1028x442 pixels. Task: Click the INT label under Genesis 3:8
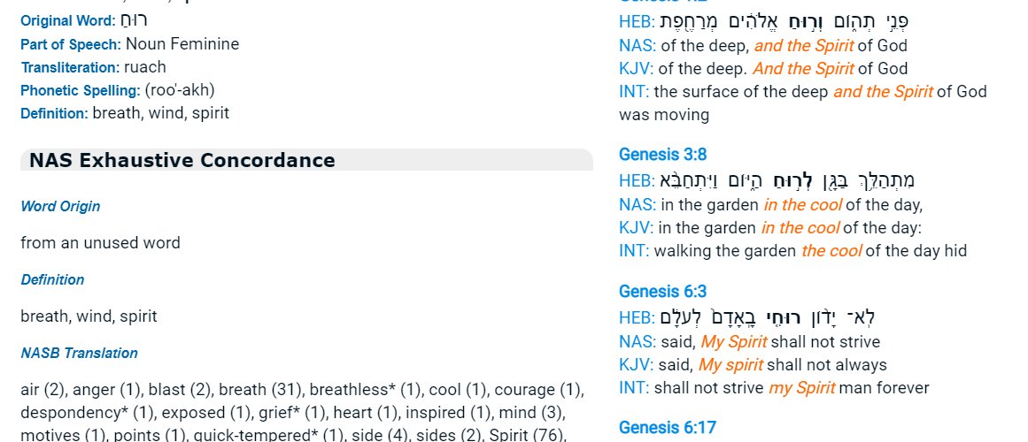[x=632, y=251]
